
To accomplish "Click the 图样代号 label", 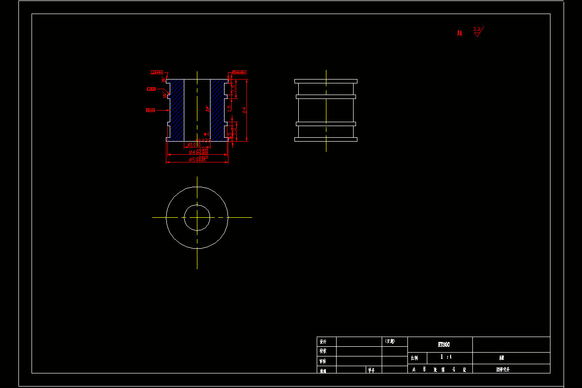I will [503, 369].
